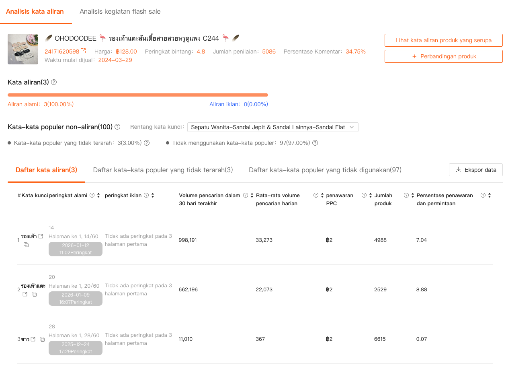The width and height of the screenshot is (506, 369).
Task: Open Daftar kata-kata populer yang tidak digunakan tab
Action: click(325, 170)
